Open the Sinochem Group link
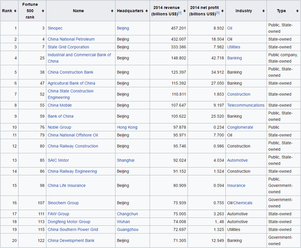 [x=63, y=203]
